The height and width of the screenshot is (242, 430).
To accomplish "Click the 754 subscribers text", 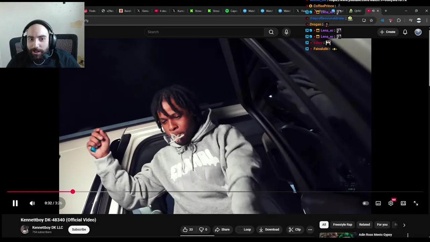I will 42,232.
